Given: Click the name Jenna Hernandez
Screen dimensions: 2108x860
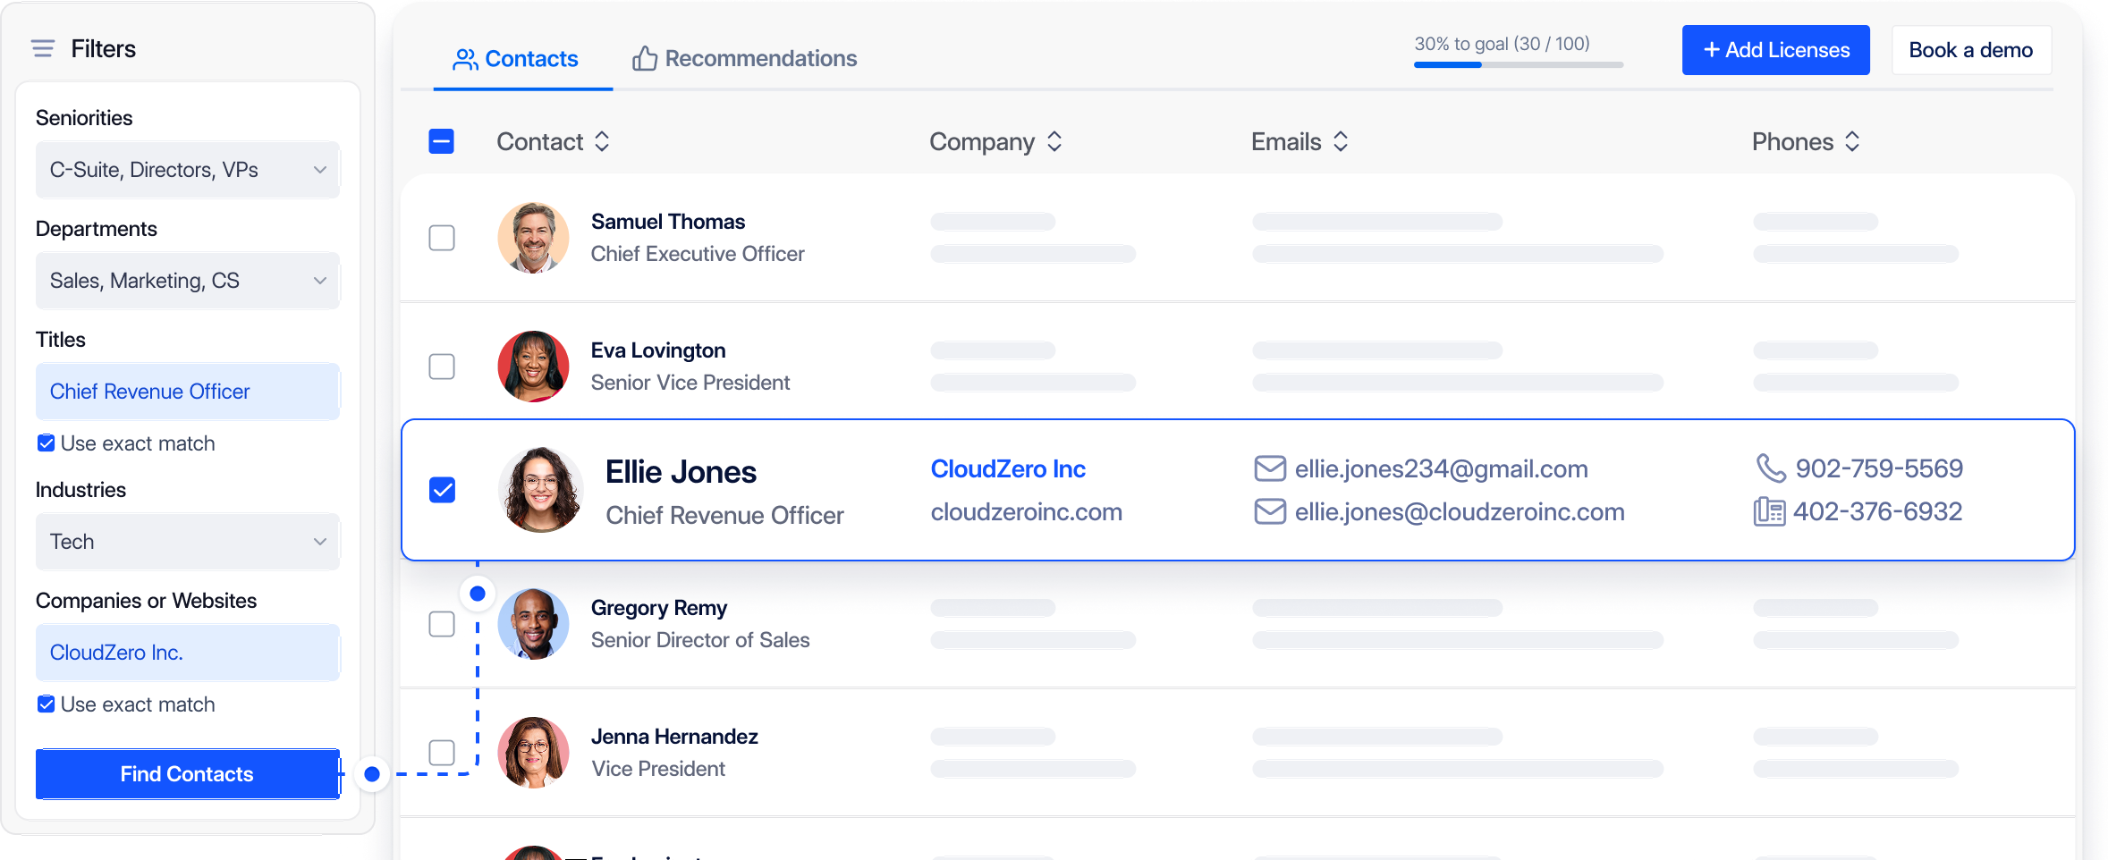Looking at the screenshot, I should (x=674, y=737).
